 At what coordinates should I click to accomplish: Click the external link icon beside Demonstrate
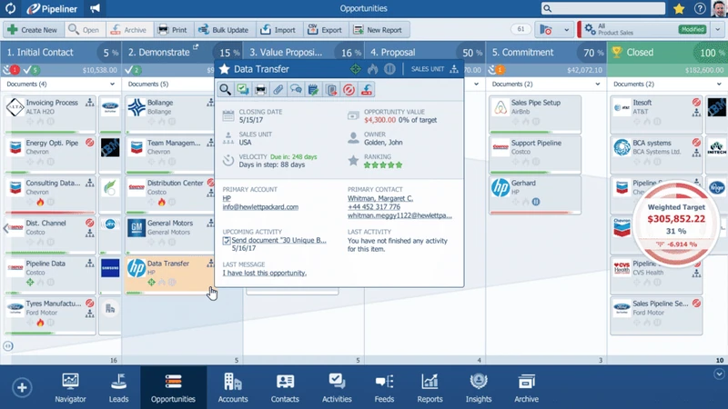pyautogui.click(x=196, y=47)
